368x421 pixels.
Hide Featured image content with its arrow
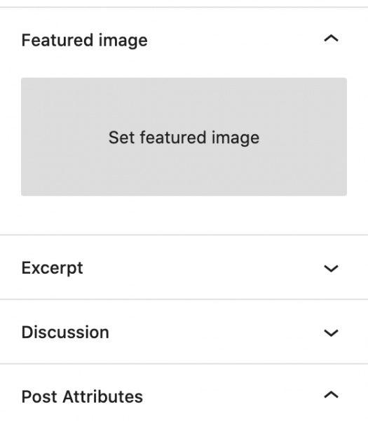point(332,39)
